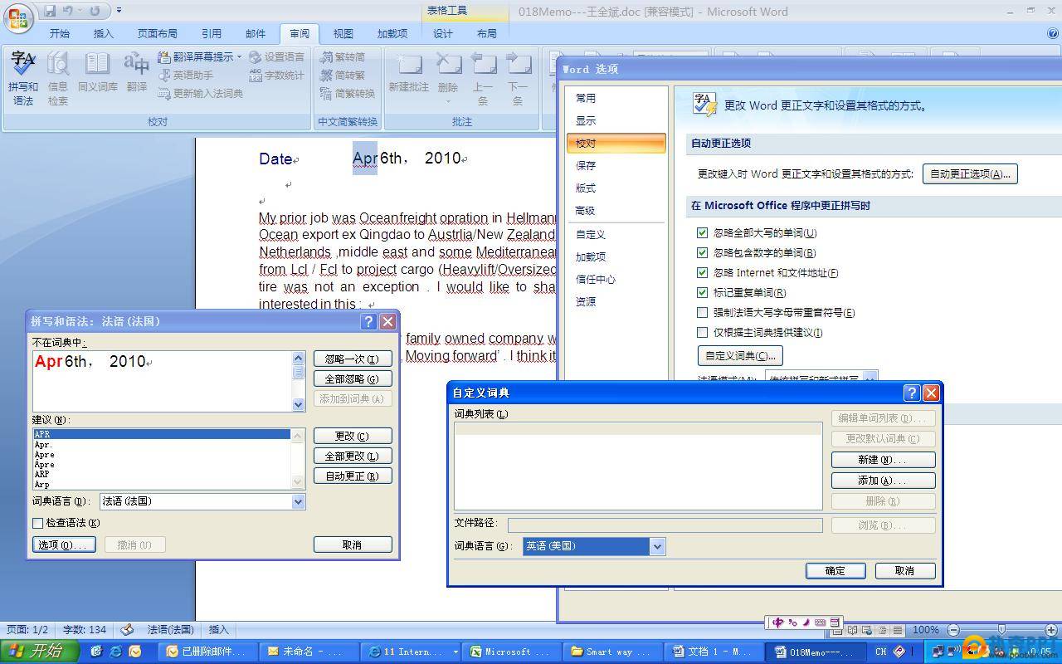This screenshot has height=664, width=1062.
Task: Click 自动更正(R) button in spelling dialog
Action: coord(353,476)
